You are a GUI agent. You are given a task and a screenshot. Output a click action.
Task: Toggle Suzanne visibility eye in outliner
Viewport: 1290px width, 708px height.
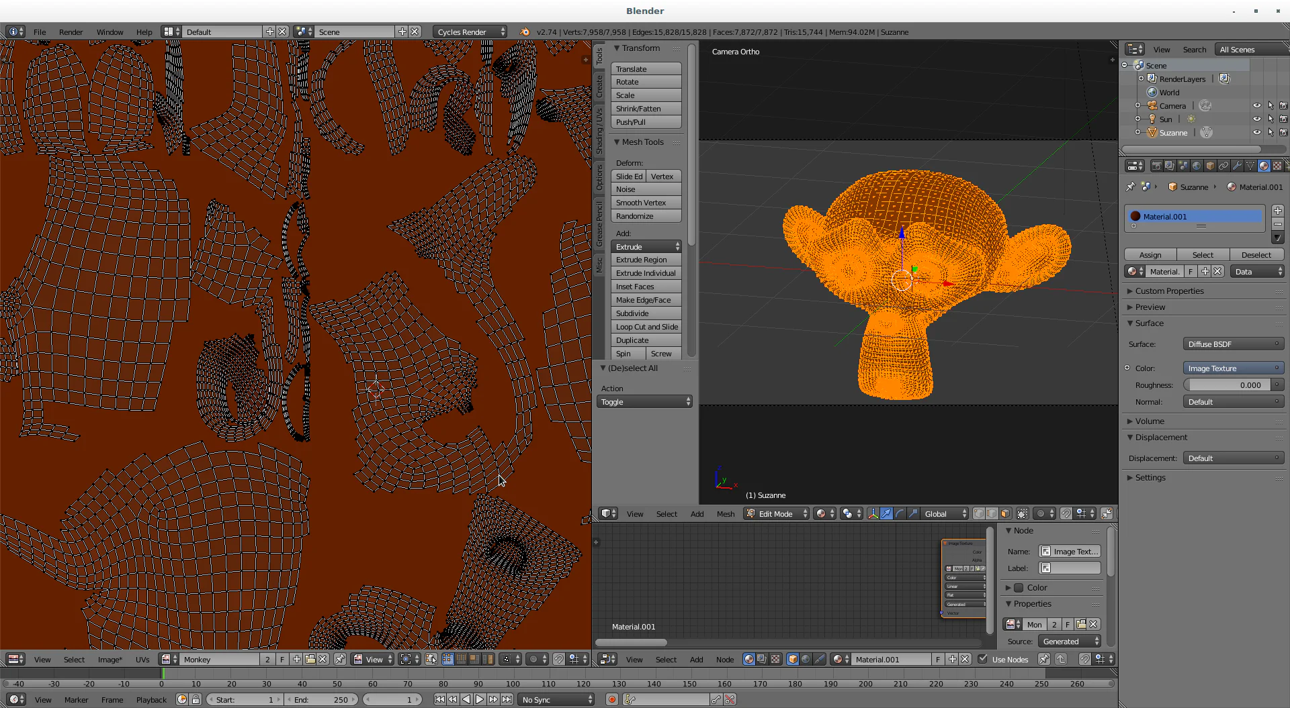(x=1256, y=132)
